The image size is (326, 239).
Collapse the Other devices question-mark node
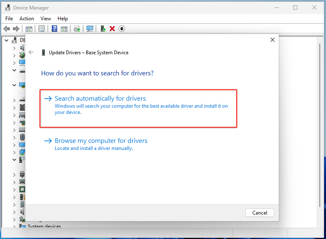(14, 159)
